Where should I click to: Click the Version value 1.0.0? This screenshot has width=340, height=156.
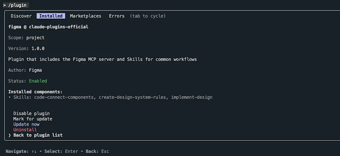(38, 48)
